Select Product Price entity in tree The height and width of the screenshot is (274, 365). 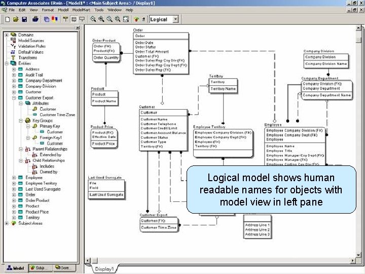pos(37,212)
